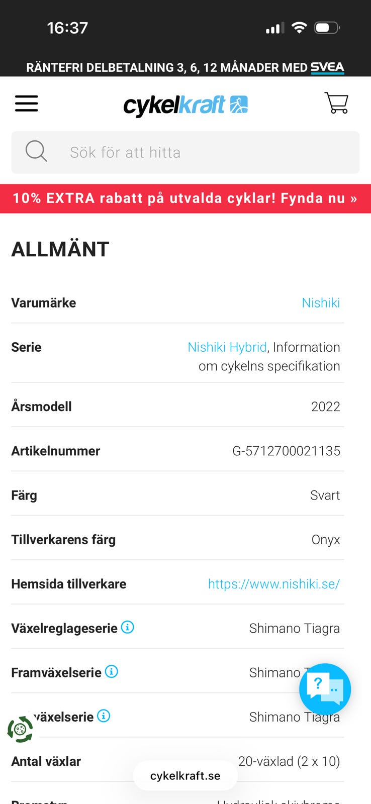Select the article number G-5712700021135
The width and height of the screenshot is (371, 804).
pyautogui.click(x=286, y=451)
